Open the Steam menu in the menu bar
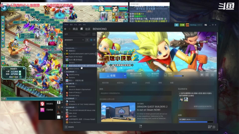Viewport: 239px width, 134px height. pyautogui.click(x=66, y=25)
